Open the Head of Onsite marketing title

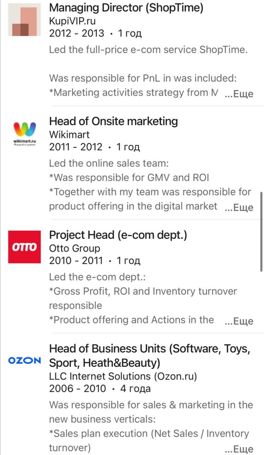coord(113,121)
